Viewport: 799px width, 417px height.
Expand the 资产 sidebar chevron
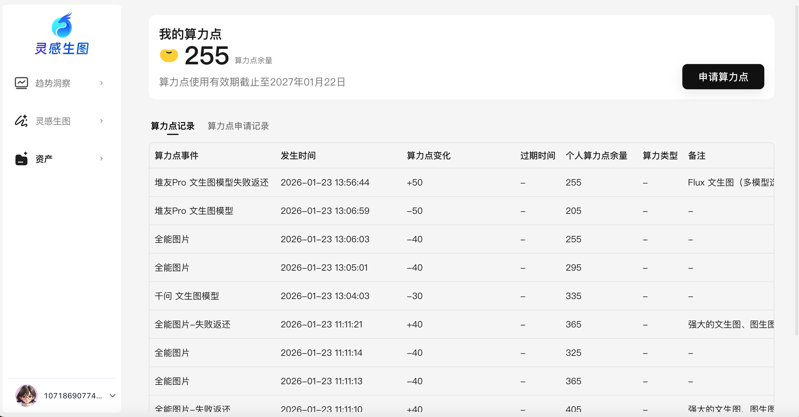101,159
